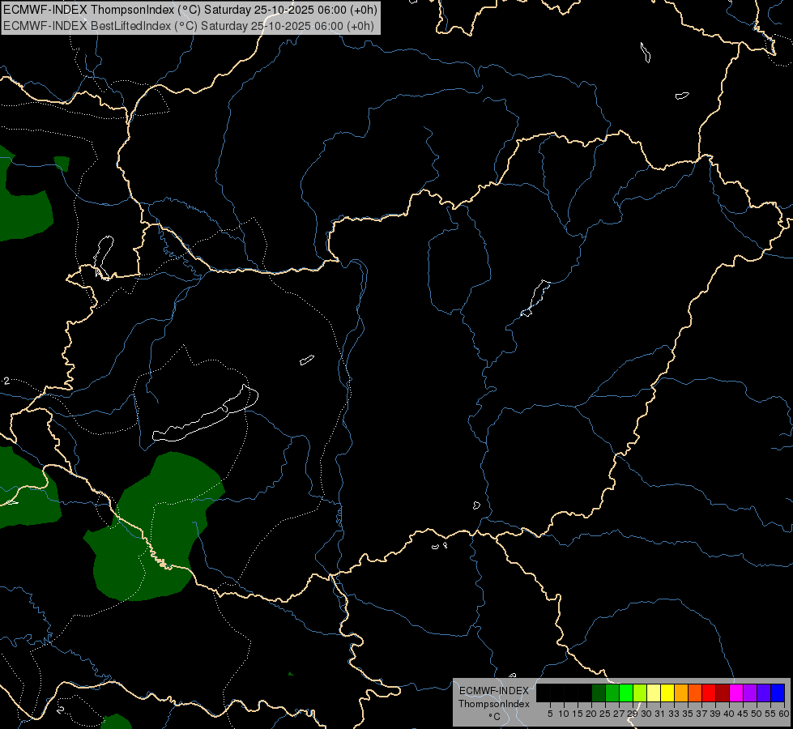Select the blue 55-60 legend swatch
793x729 pixels.
click(x=778, y=693)
